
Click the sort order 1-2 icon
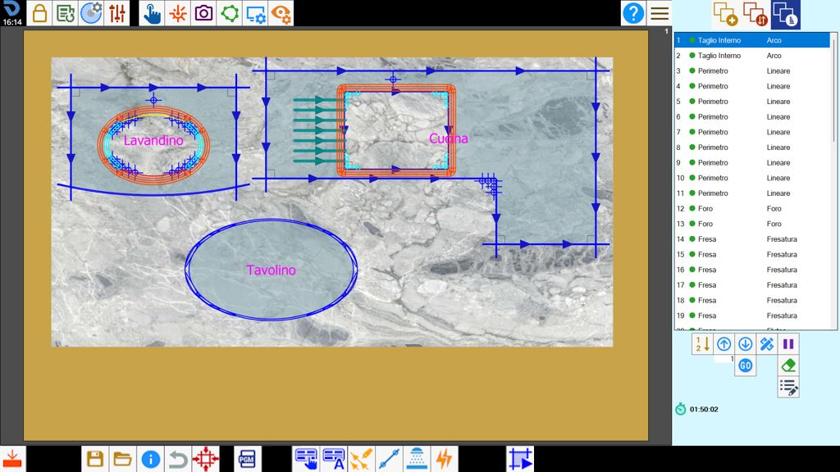coord(702,343)
